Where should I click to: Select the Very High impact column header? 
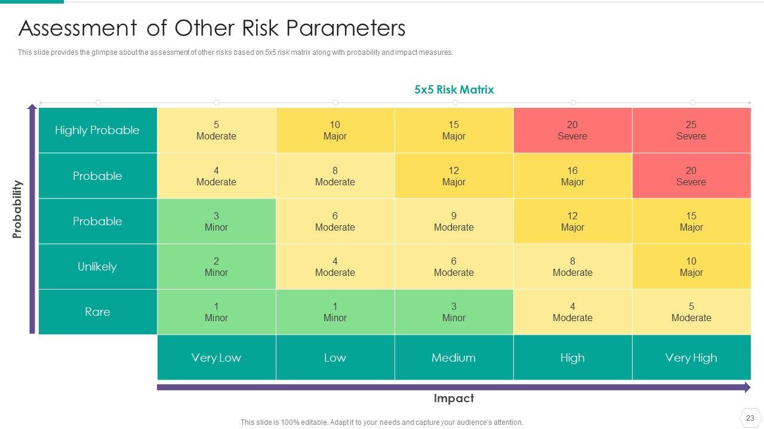click(691, 357)
